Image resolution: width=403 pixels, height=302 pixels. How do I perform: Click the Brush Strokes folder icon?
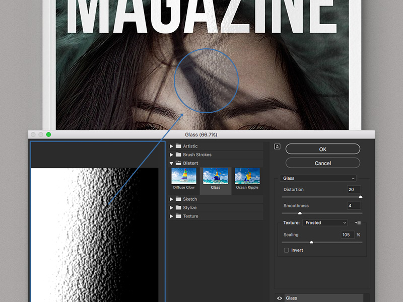pos(178,155)
